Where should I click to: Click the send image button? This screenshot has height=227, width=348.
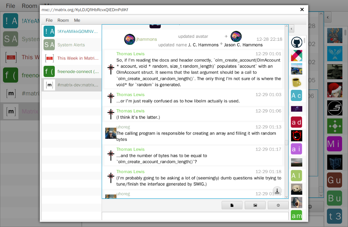(255, 205)
